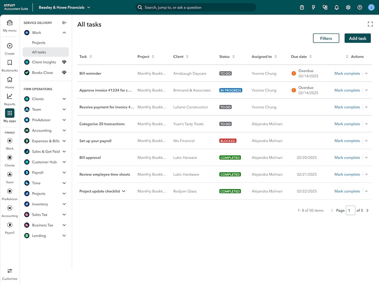The height and width of the screenshot is (284, 379).
Task: Click the notifications bell icon
Action: 337,7
